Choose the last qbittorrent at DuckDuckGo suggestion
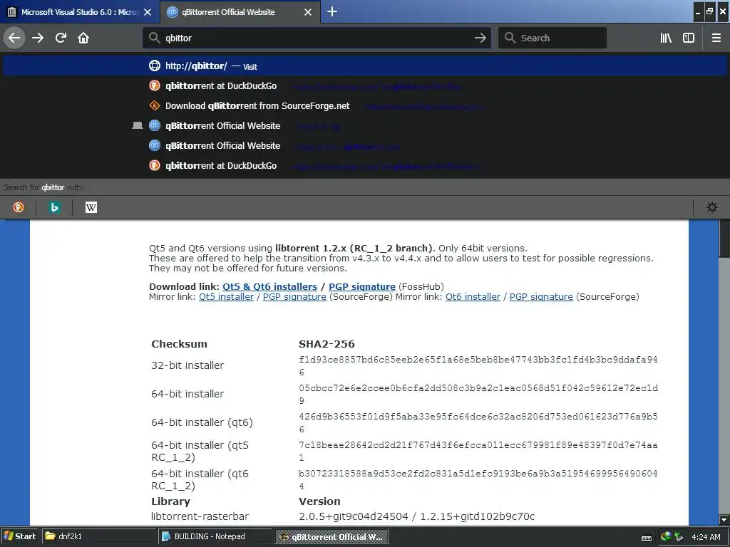The width and height of the screenshot is (730, 547). (365, 166)
